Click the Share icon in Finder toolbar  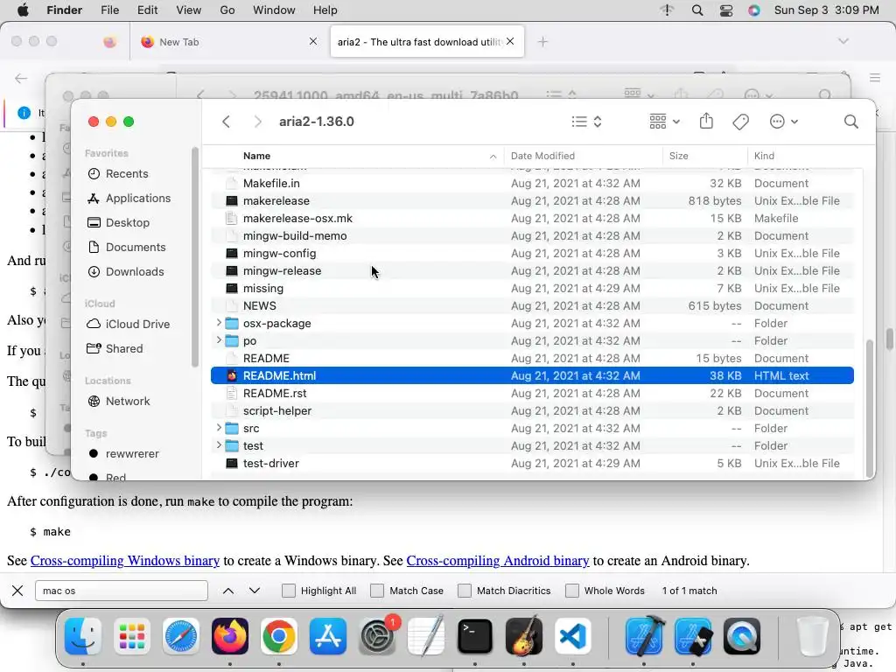click(x=706, y=121)
